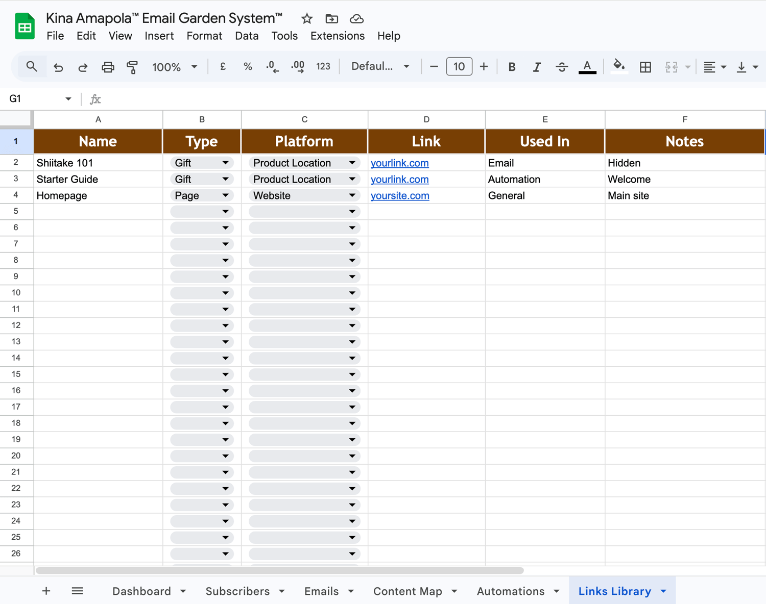
Task: Open the fill color picker
Action: point(619,67)
